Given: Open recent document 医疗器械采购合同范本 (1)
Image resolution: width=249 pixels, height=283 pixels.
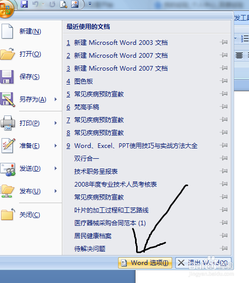Looking at the screenshot, I should [x=147, y=223].
